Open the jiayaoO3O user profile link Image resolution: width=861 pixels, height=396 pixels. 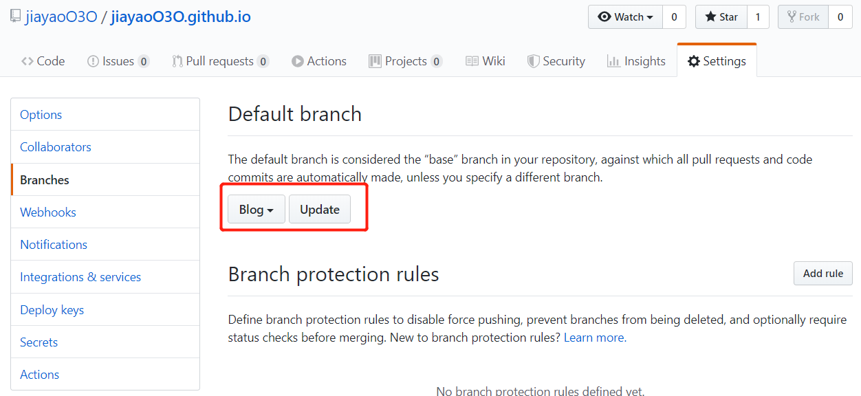pos(61,17)
